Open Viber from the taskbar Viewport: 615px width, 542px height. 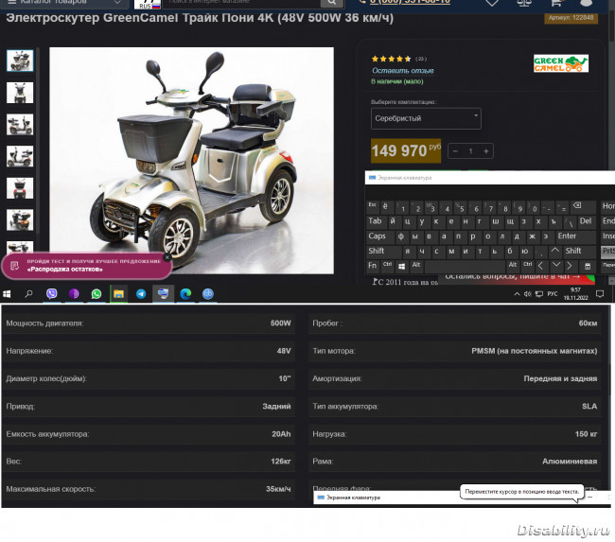point(51,294)
